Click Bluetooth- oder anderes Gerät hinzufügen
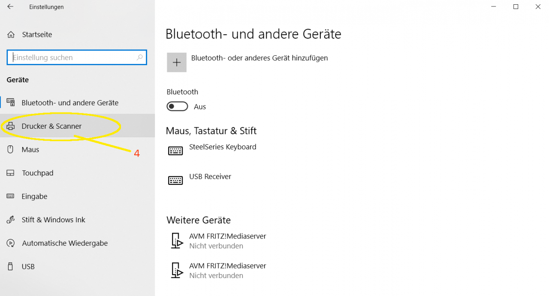This screenshot has height=296, width=549. coord(259,58)
